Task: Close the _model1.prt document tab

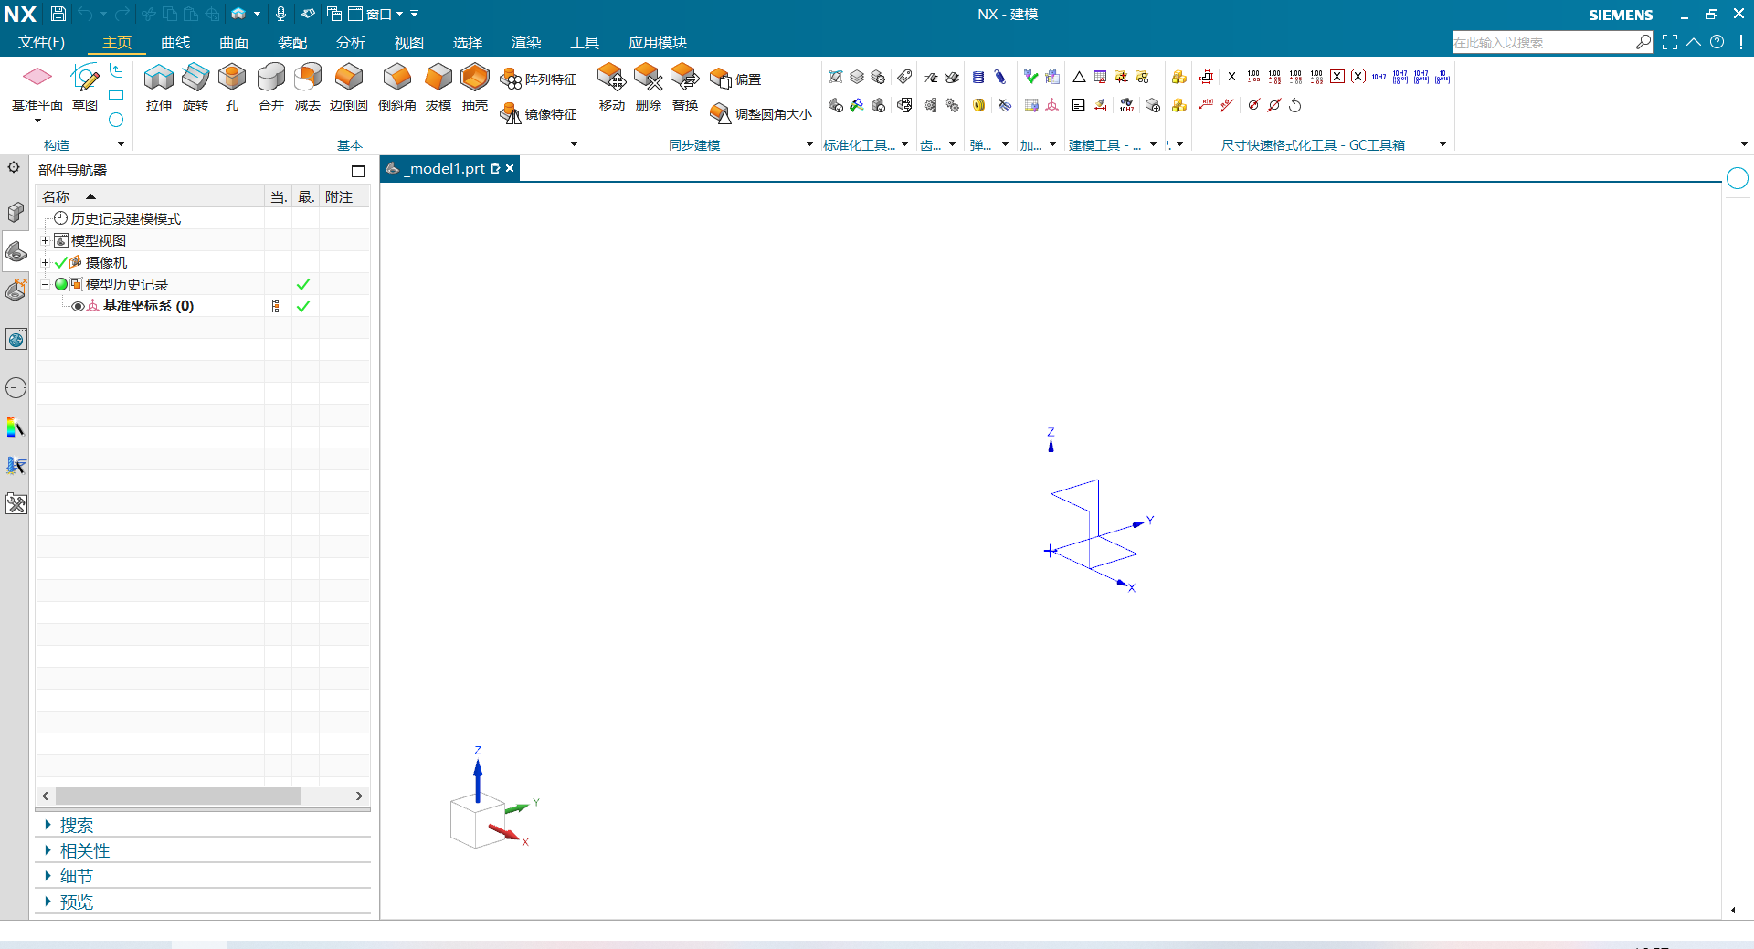Action: [x=510, y=169]
